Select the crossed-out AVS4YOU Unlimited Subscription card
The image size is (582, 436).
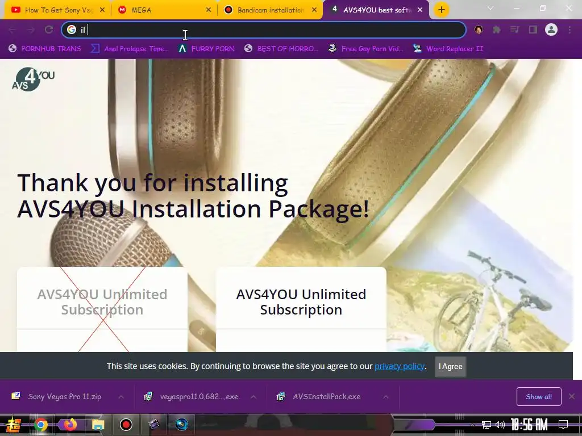coord(102,309)
